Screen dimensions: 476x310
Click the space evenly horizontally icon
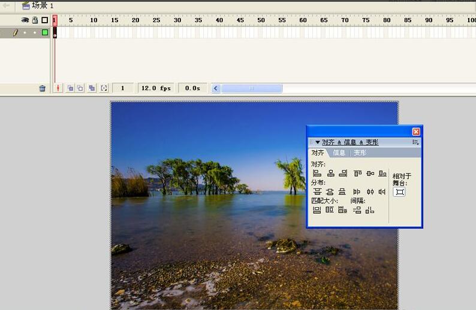[370, 209]
